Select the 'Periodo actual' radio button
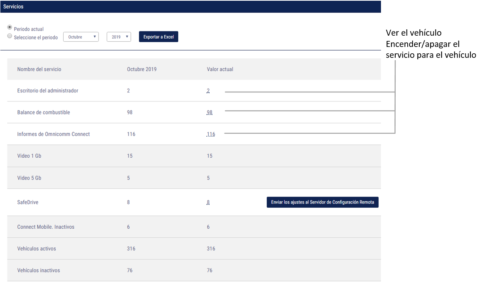478x282 pixels. 10,28
